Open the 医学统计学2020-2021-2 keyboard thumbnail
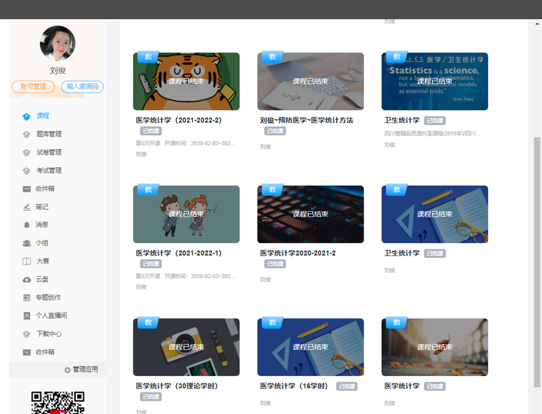Image resolution: width=542 pixels, height=414 pixels. 310,214
